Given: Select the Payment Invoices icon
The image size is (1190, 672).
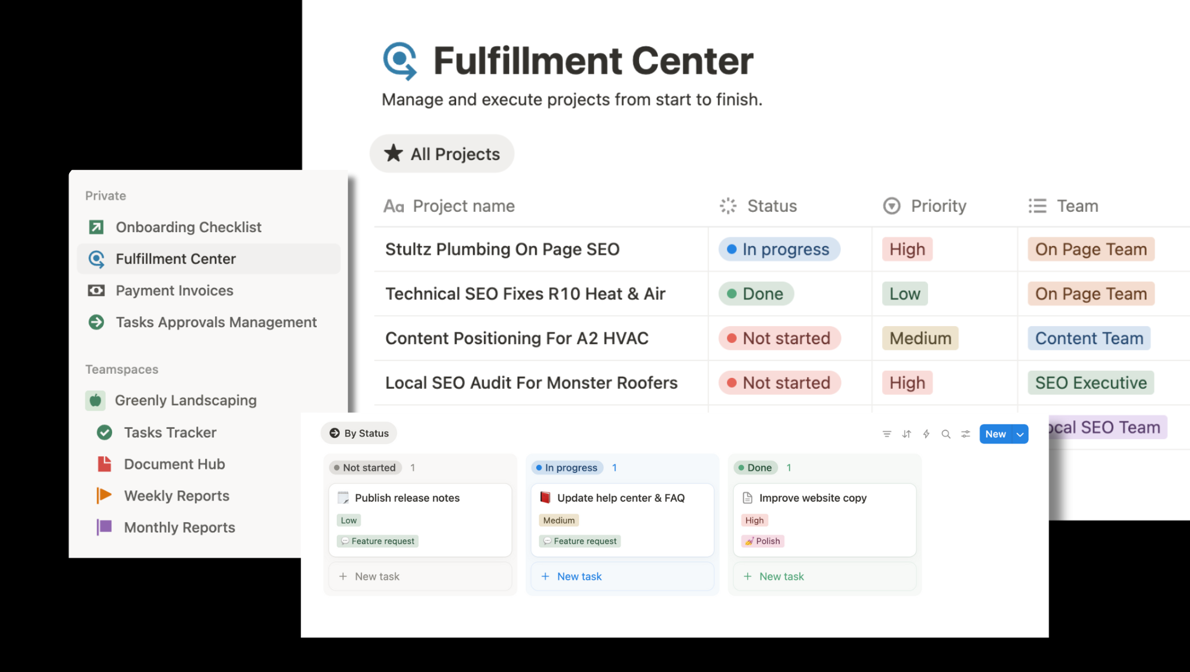Looking at the screenshot, I should coord(96,290).
